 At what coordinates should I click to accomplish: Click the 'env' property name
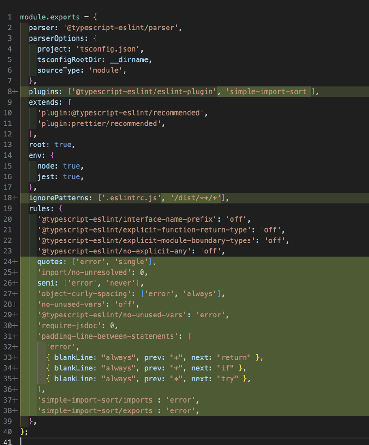click(35, 156)
